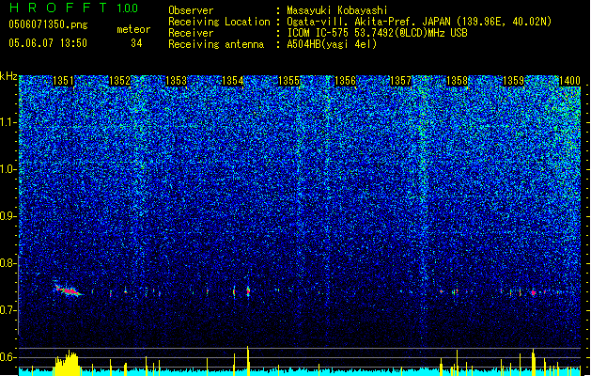Click the antenna text A504HB(yagi 4el)

(332, 44)
